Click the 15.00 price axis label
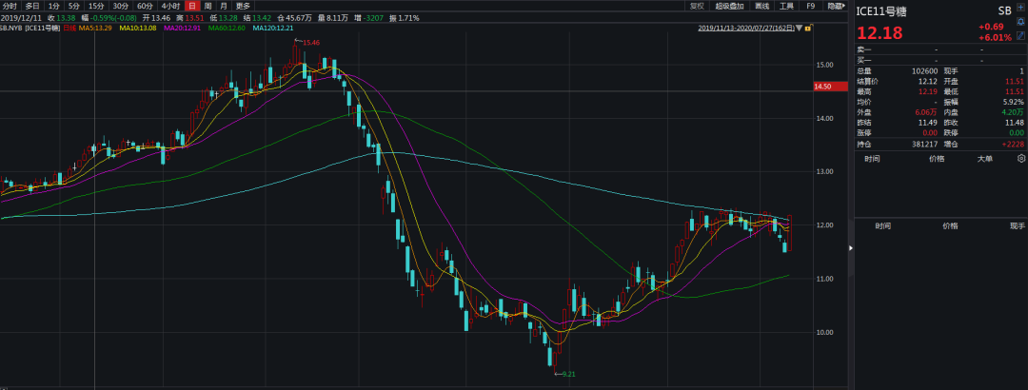Screen dimensions: 1028x390 point(824,65)
